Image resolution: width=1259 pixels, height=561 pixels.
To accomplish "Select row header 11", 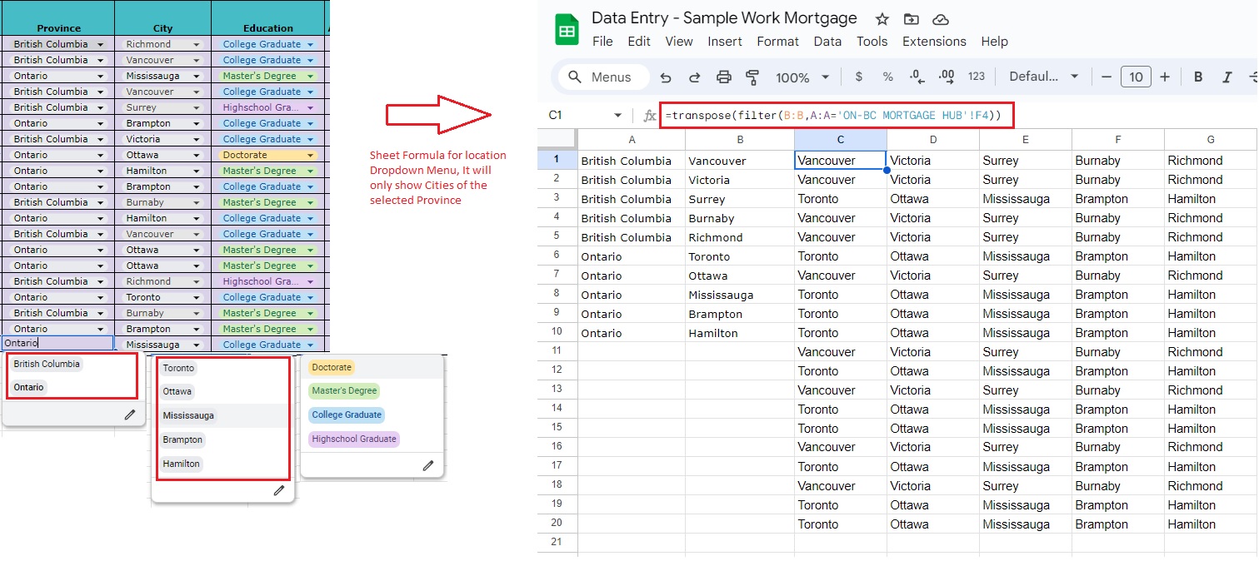I will 557,352.
